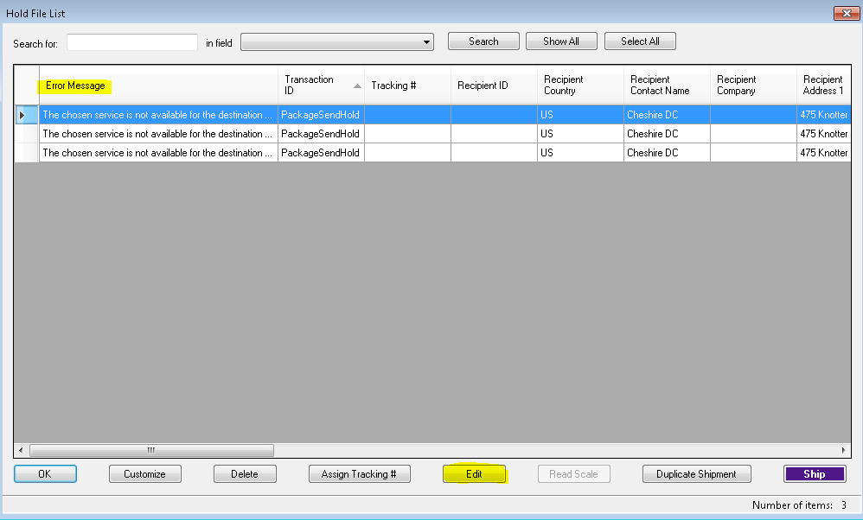This screenshot has width=863, height=520.
Task: Click Cheshire DC in the second row
Action: pyautogui.click(x=667, y=134)
